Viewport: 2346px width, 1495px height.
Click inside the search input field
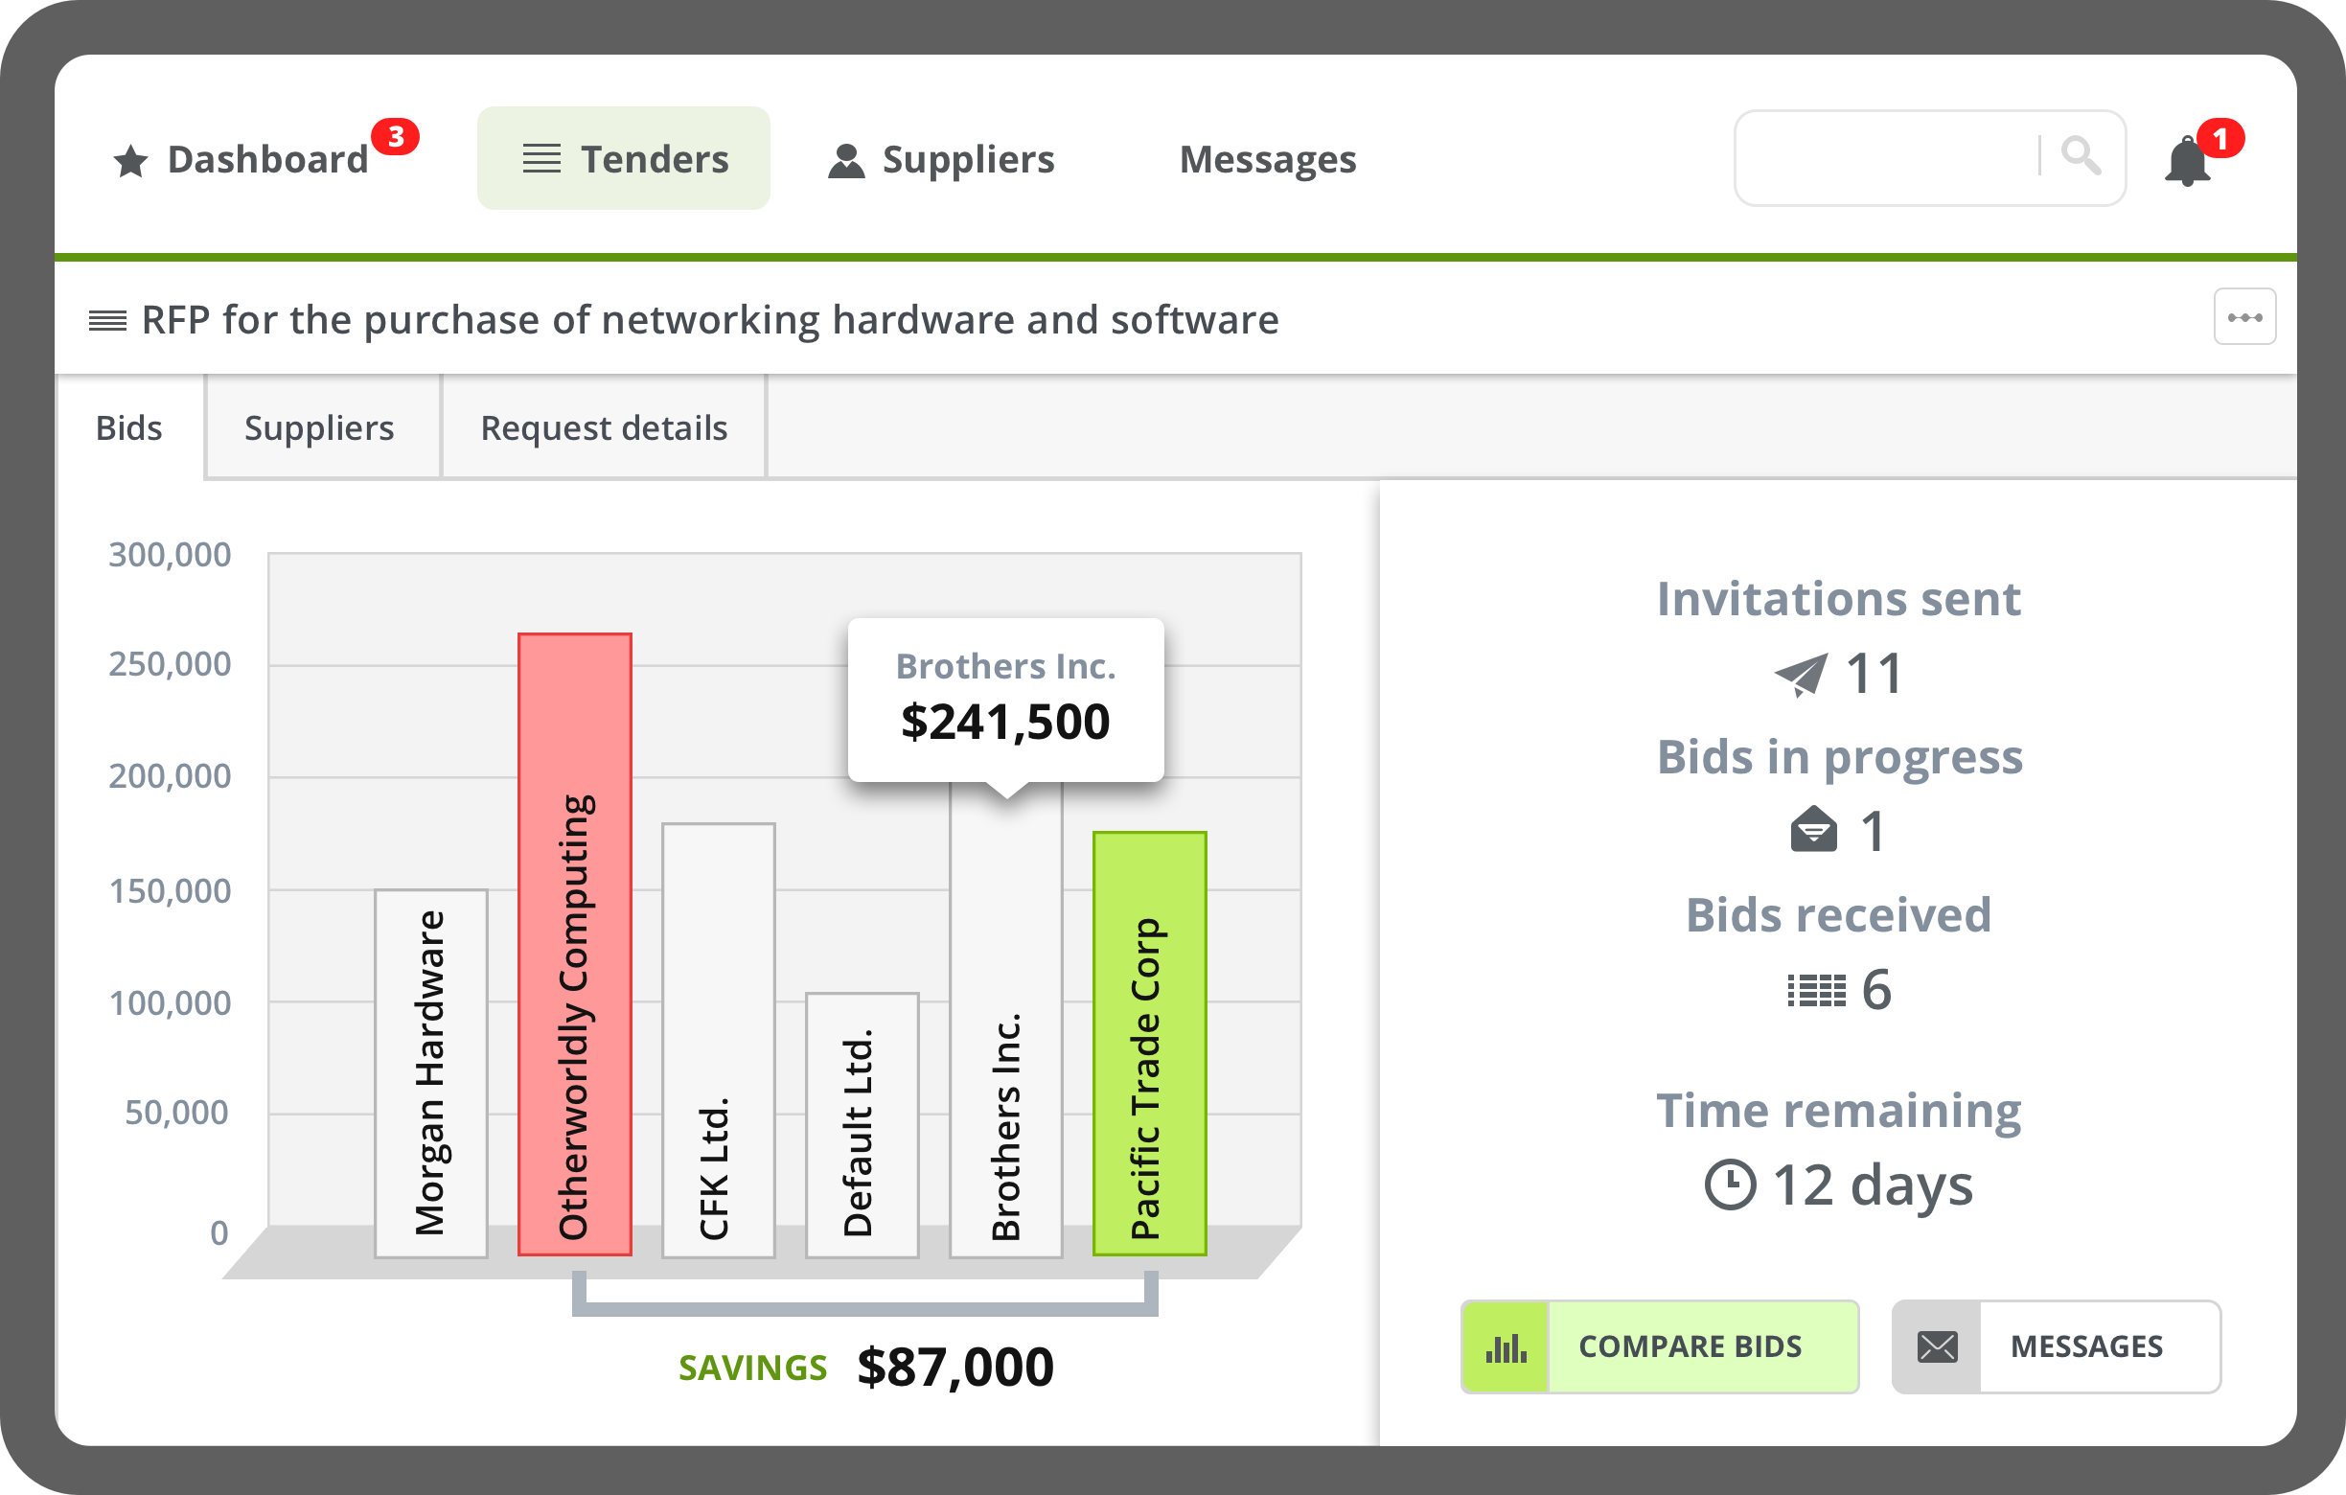[1885, 158]
